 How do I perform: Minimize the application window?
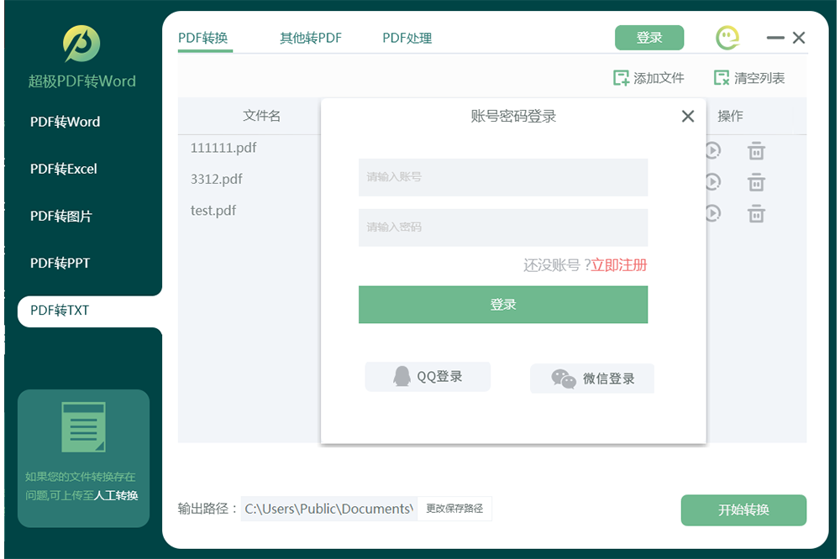pos(775,38)
